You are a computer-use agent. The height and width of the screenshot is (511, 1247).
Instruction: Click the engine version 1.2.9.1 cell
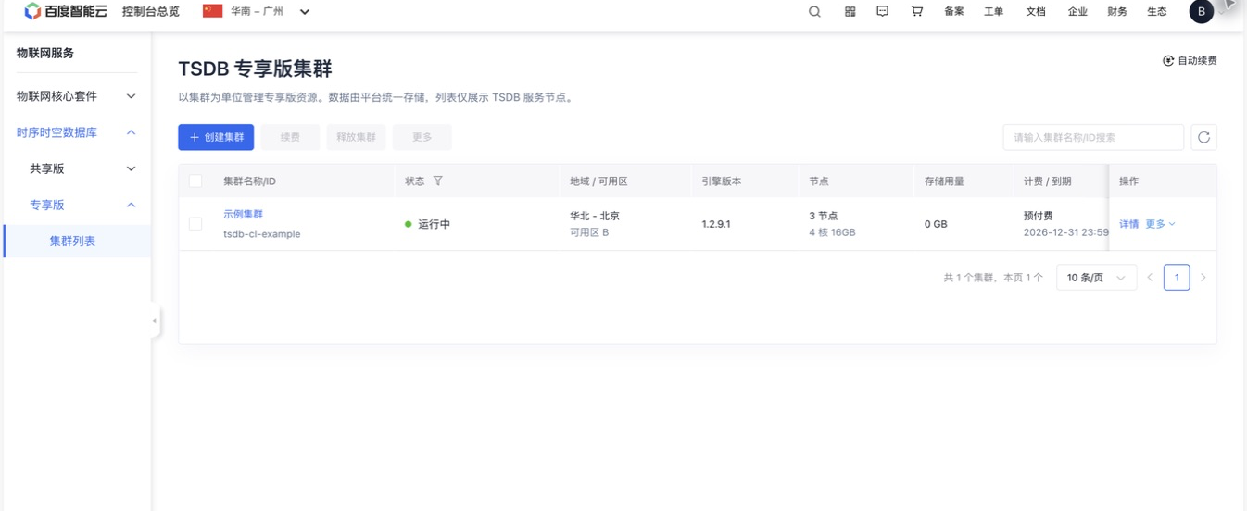(x=716, y=224)
